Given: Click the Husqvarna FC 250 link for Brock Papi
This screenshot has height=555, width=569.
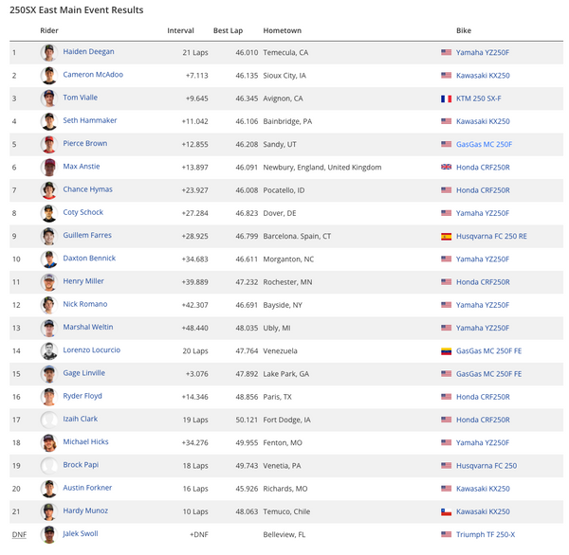Looking at the screenshot, I should [x=486, y=465].
